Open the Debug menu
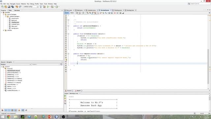 pyautogui.click(x=32, y=4)
